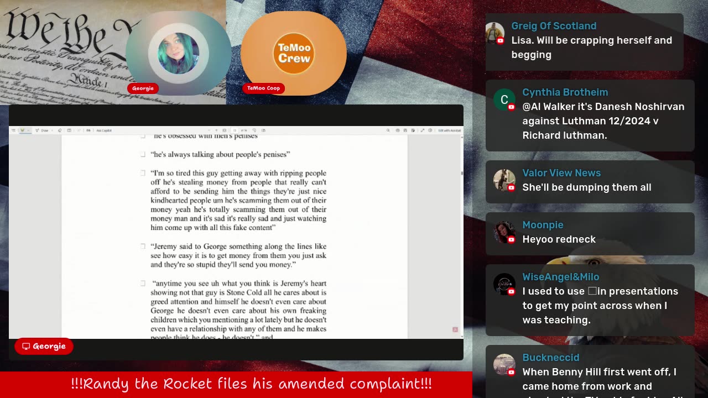The height and width of the screenshot is (398, 708).
Task: Click the full screen expand icon
Action: pos(423,130)
